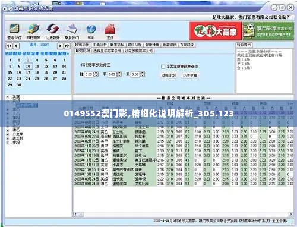
Task: Expand the last league tree node
Action: (x=8, y=143)
